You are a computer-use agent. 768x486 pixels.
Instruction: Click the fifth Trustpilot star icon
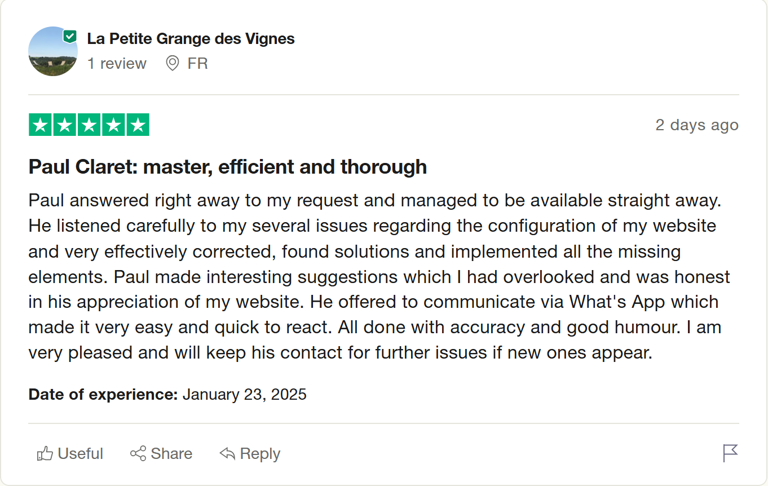click(x=138, y=125)
